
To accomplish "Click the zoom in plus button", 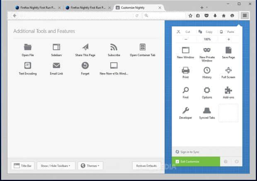I will pyautogui.click(x=228, y=39).
